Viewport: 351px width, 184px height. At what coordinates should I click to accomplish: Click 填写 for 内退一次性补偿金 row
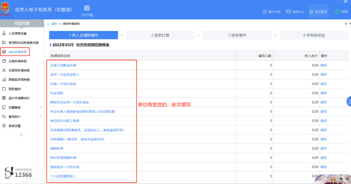pos(324,84)
